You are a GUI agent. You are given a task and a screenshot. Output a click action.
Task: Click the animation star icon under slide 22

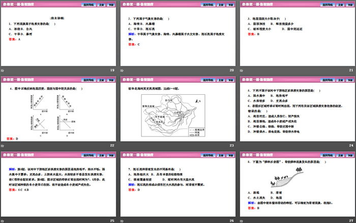point(2,146)
